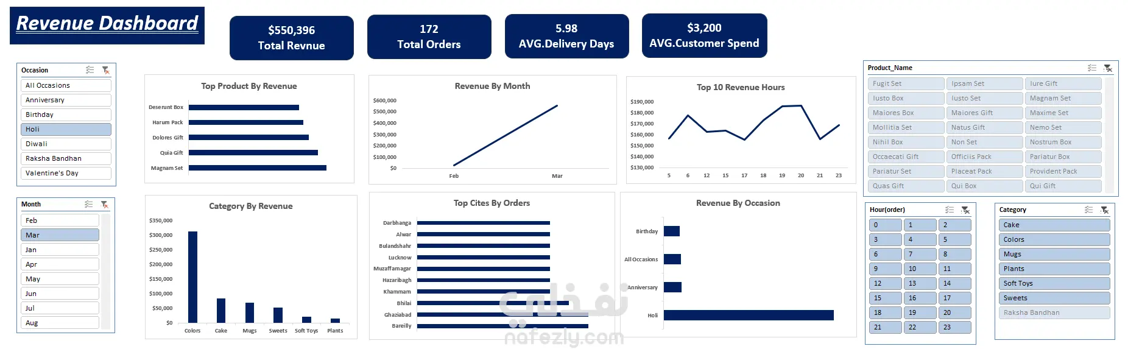Click the Month slicer scrollbar
The image size is (1128, 349).
[106, 272]
